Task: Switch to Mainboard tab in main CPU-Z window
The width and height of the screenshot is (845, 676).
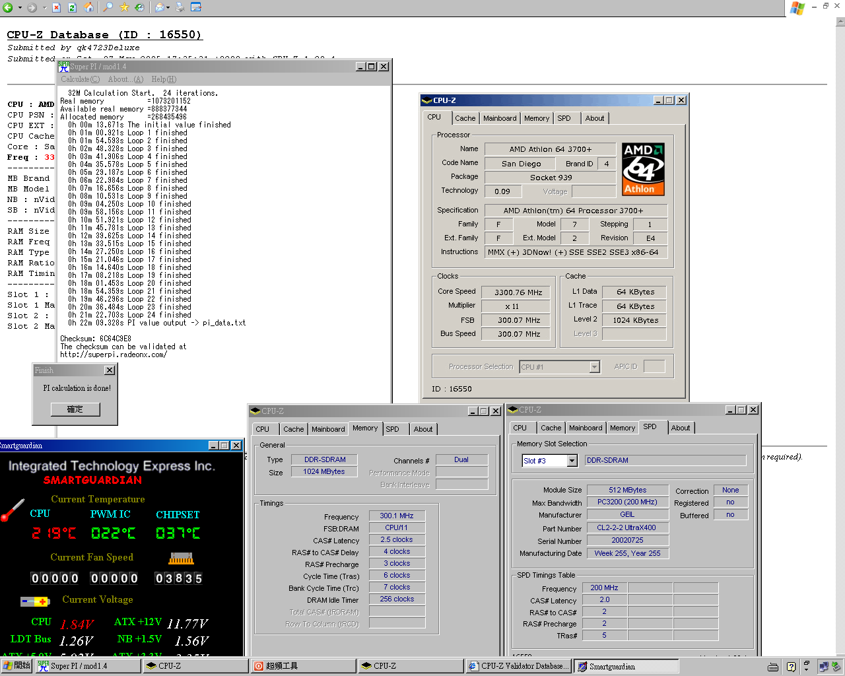Action: 500,118
